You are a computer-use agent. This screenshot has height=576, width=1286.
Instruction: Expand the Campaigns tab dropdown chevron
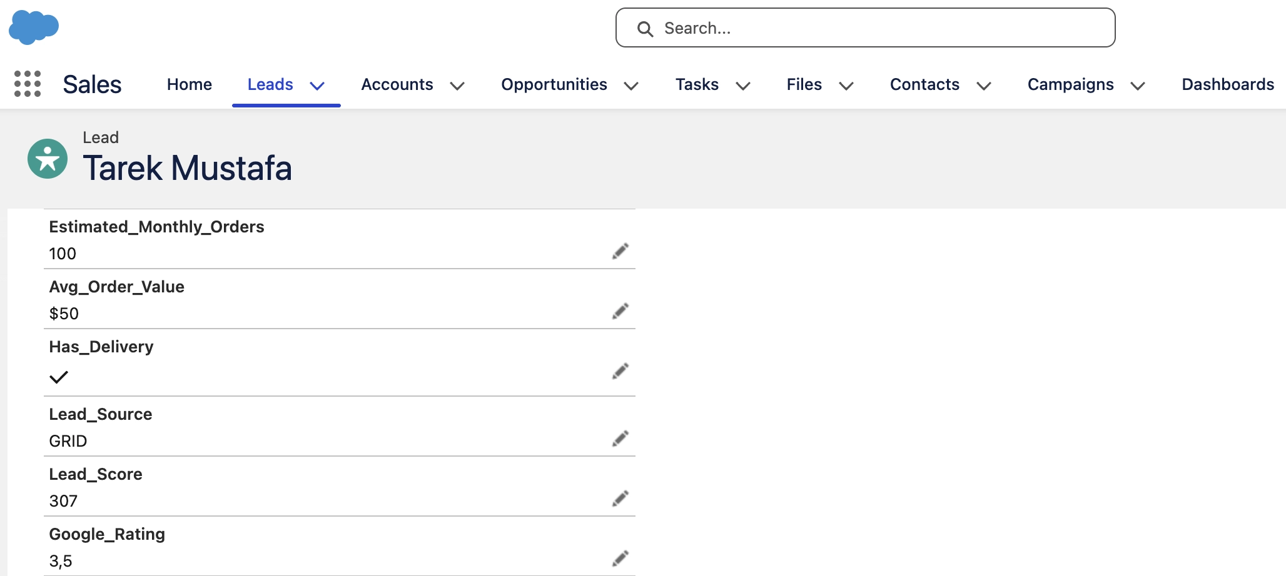click(1138, 86)
